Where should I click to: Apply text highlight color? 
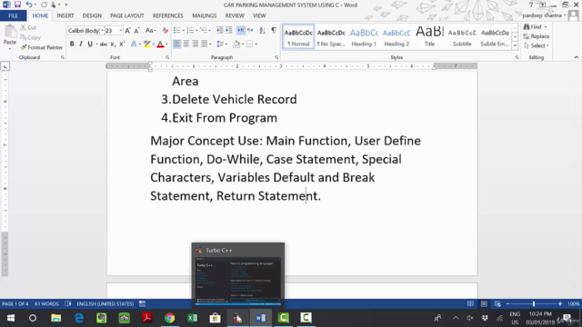point(147,45)
